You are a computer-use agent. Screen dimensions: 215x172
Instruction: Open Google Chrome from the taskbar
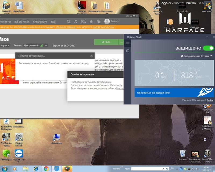(x=46, y=169)
